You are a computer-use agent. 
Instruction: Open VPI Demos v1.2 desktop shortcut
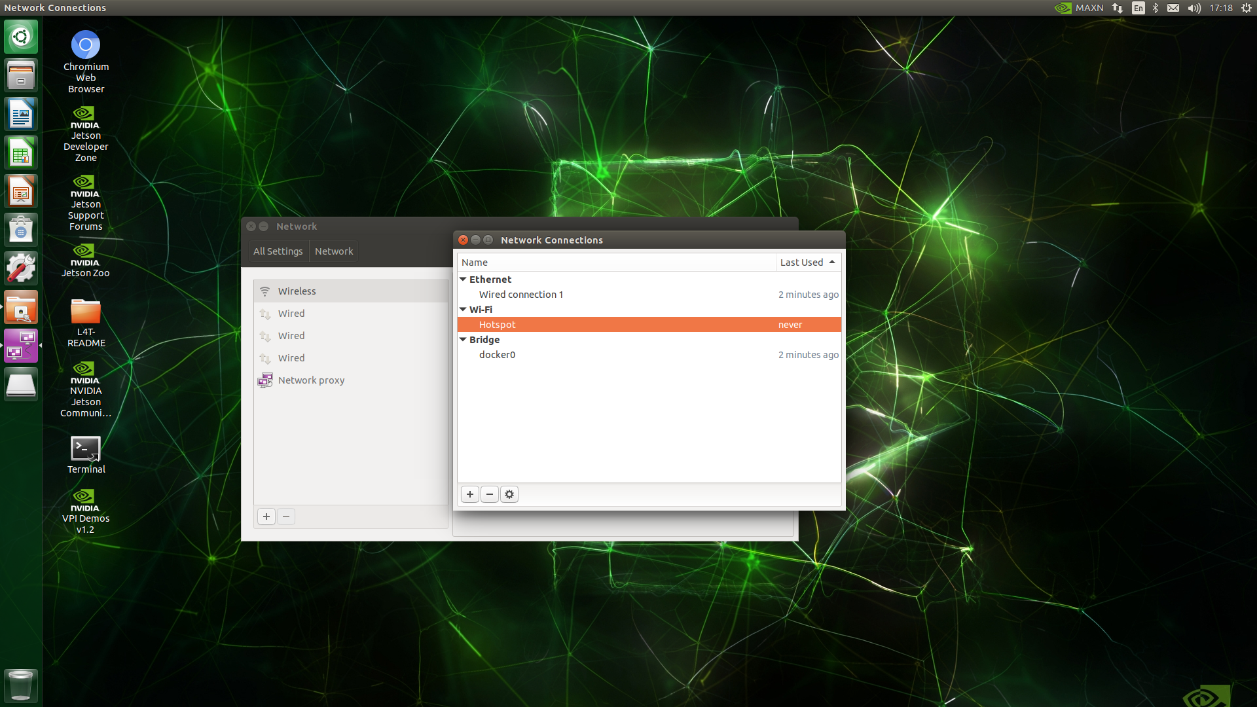click(x=86, y=511)
